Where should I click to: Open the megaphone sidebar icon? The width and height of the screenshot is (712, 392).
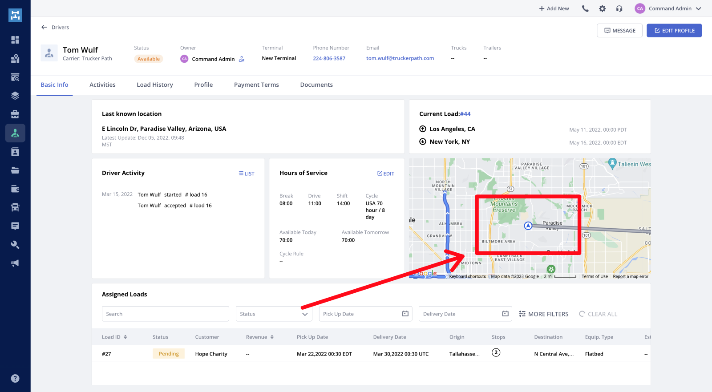(15, 263)
